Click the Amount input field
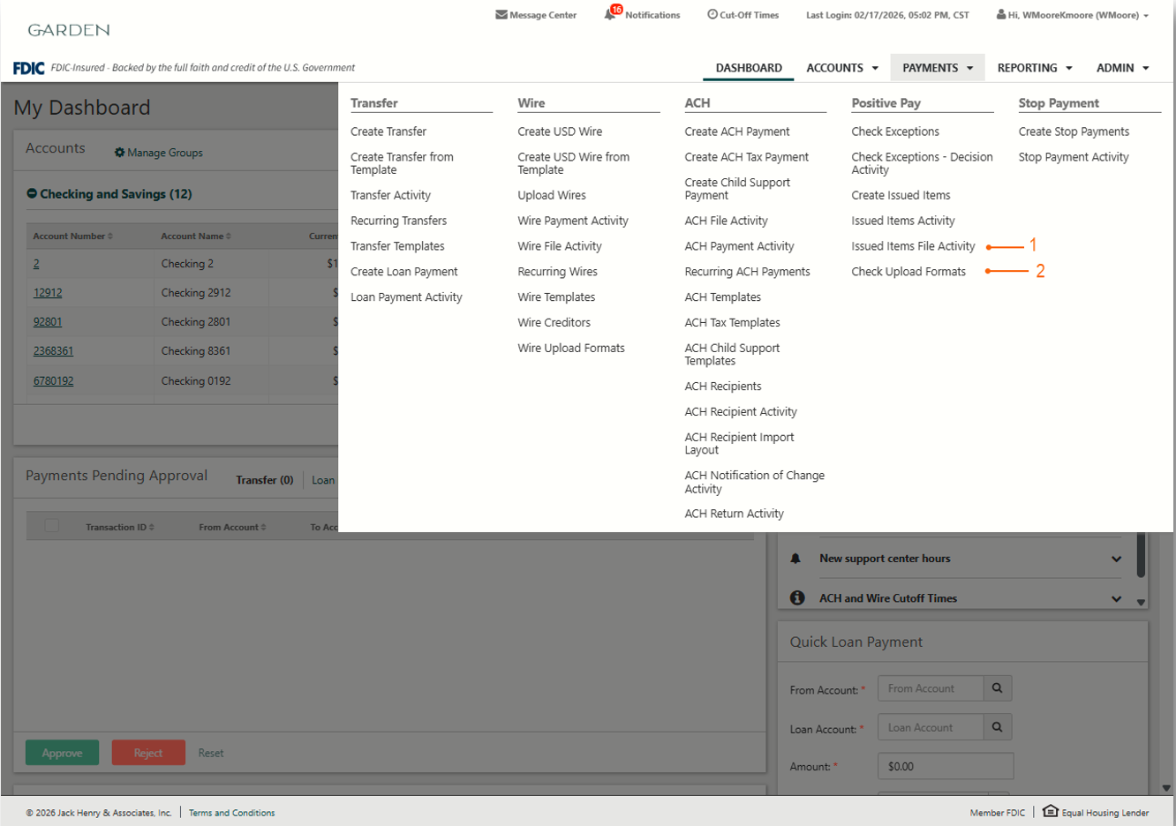1176x826 pixels. [945, 766]
